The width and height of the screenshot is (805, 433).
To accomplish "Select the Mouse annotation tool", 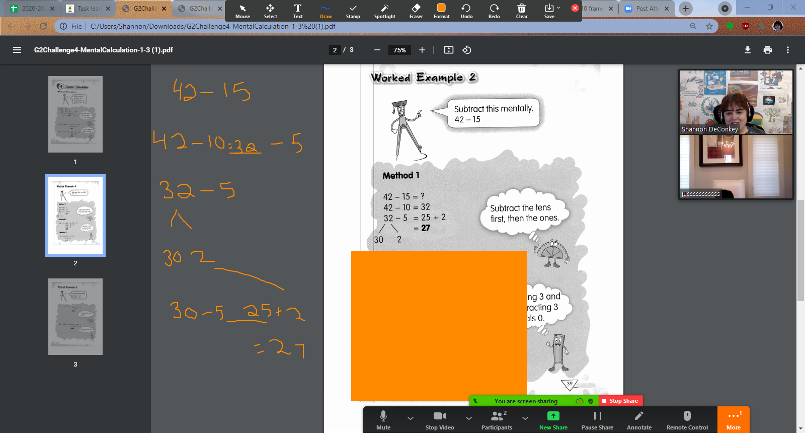I will 243,11.
